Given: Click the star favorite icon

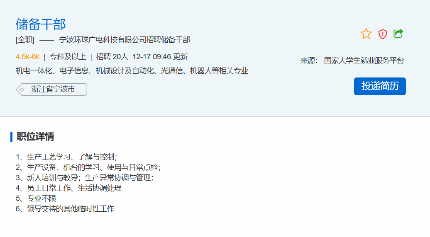Looking at the screenshot, I should 366,34.
